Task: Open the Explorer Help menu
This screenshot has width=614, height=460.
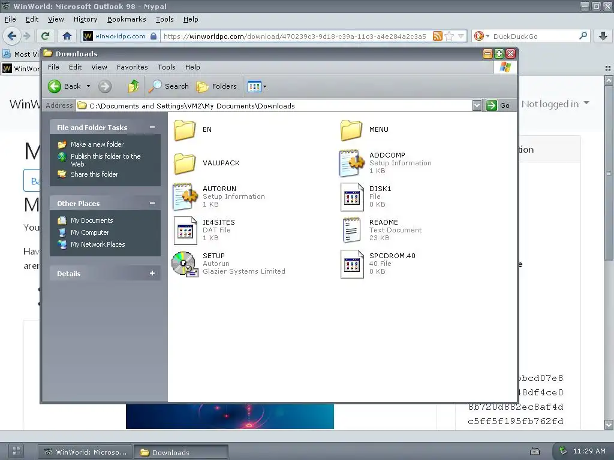Action: [x=192, y=67]
